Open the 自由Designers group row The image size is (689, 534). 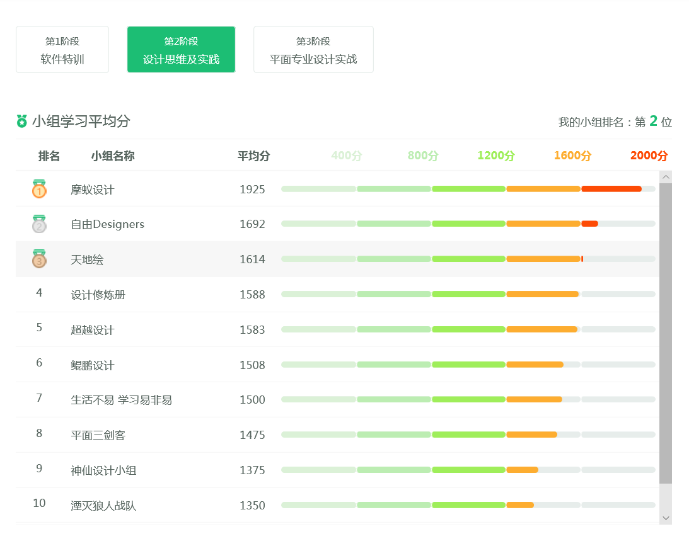107,224
